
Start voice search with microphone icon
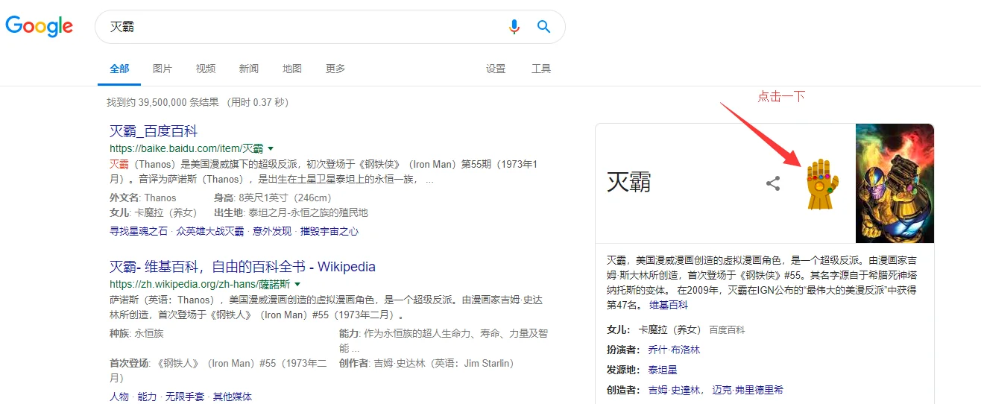(514, 27)
